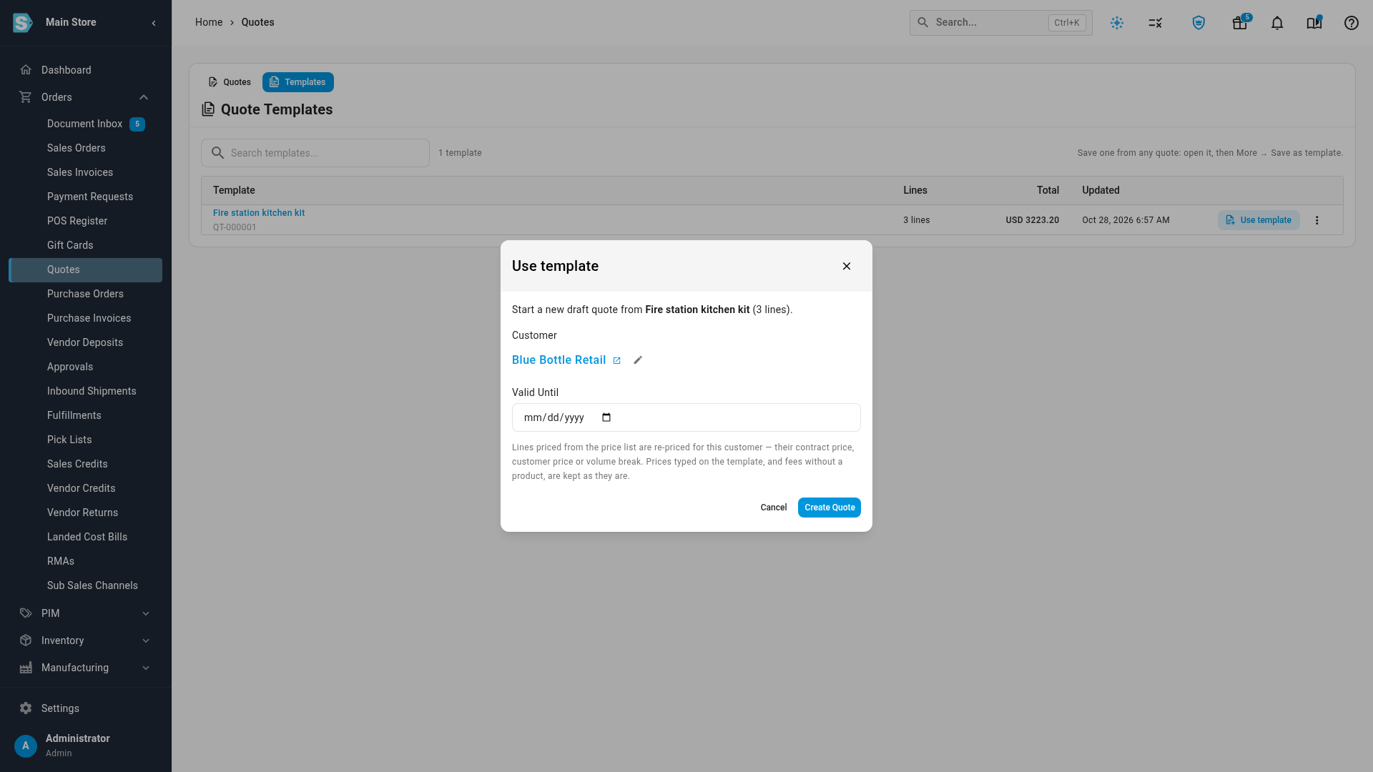Select the text "USD 3223.20"
The width and height of the screenshot is (1373, 772).
tap(1032, 220)
